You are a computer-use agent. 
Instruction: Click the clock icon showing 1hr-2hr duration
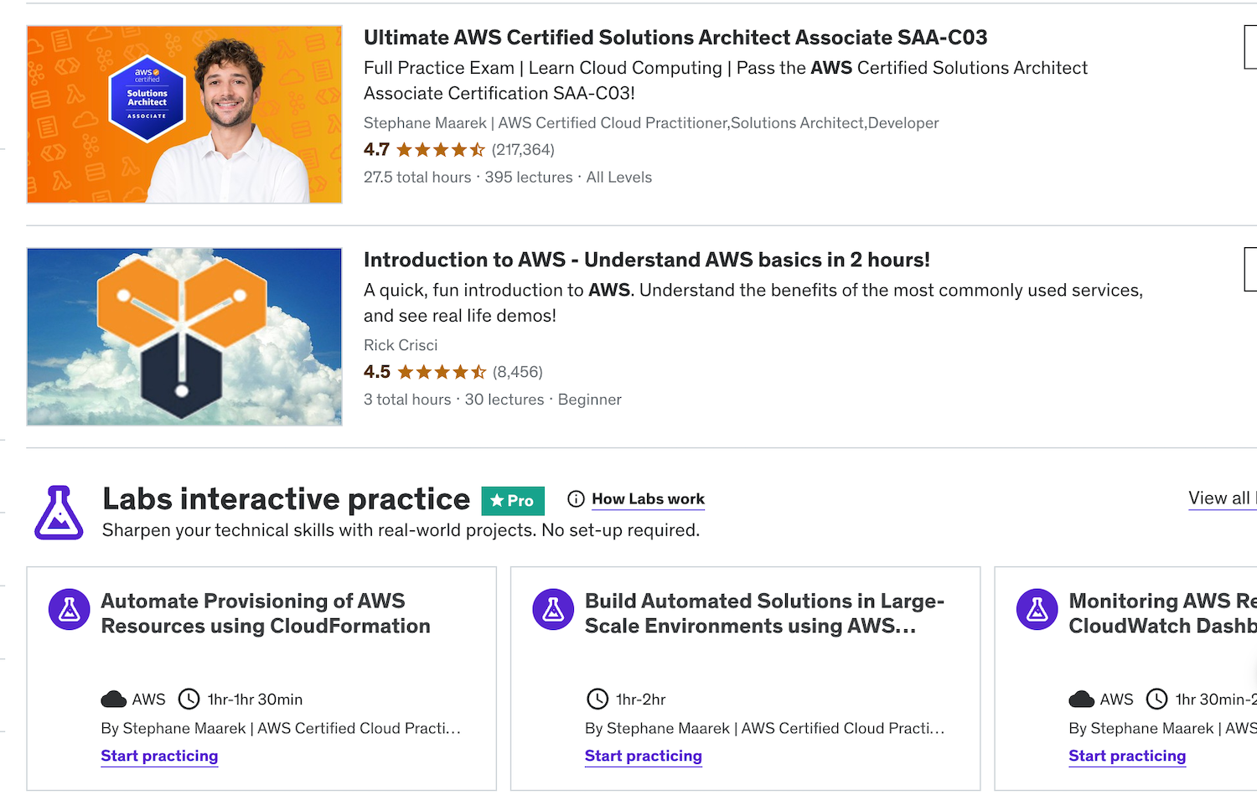tap(597, 699)
